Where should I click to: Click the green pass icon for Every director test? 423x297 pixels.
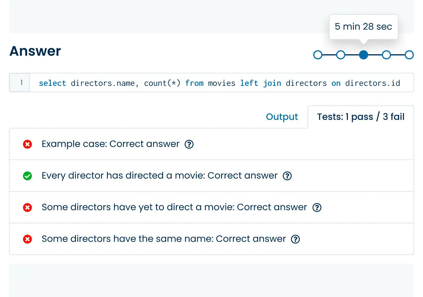(x=27, y=176)
